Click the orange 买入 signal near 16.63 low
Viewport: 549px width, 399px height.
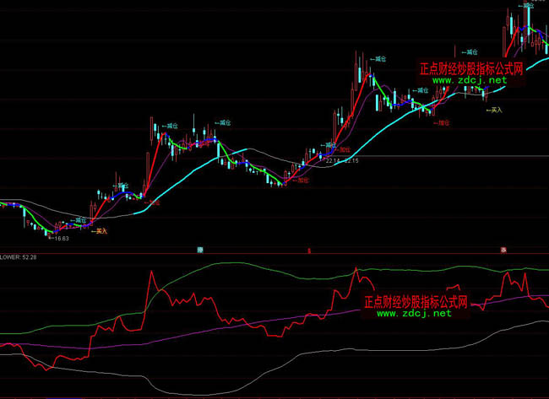tap(100, 230)
